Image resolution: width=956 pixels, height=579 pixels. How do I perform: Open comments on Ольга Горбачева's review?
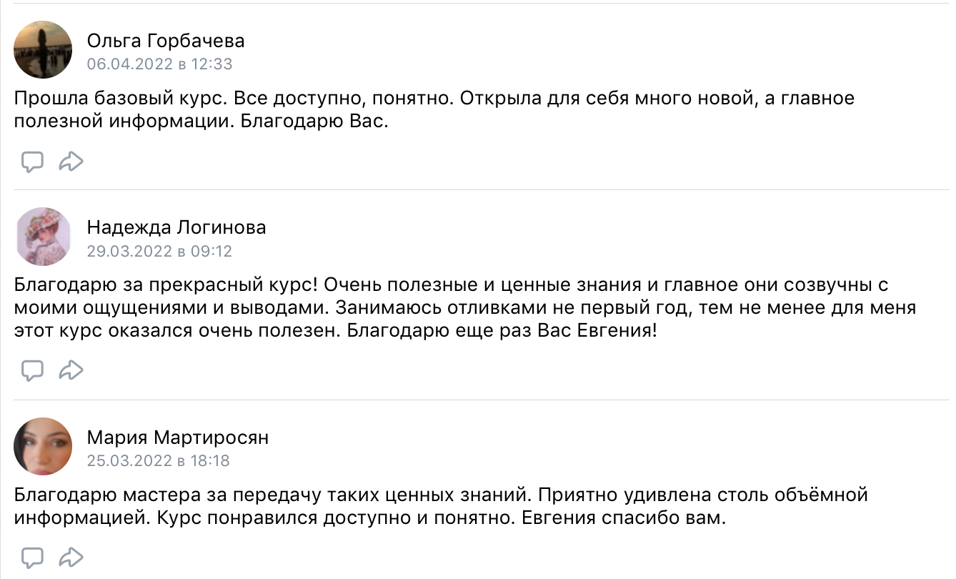[x=32, y=162]
